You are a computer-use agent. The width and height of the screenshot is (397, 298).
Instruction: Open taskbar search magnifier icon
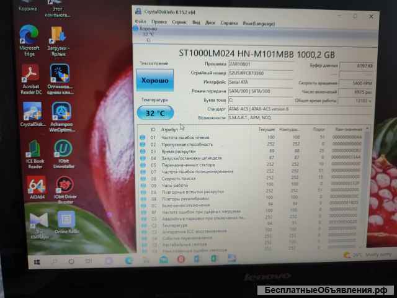coord(54,261)
